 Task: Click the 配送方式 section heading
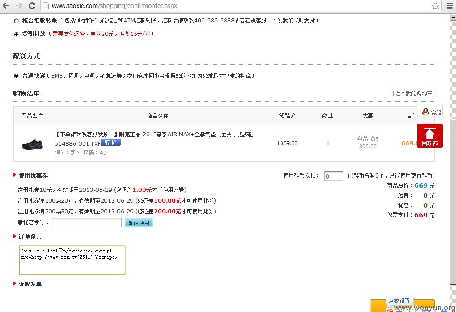(26, 56)
